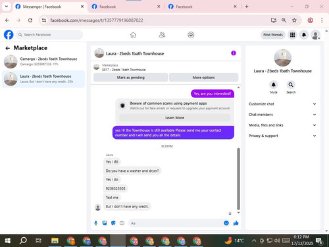Open the Friends icon in top navigation
Image resolution: width=329 pixels, height=247 pixels.
pyautogui.click(x=162, y=35)
